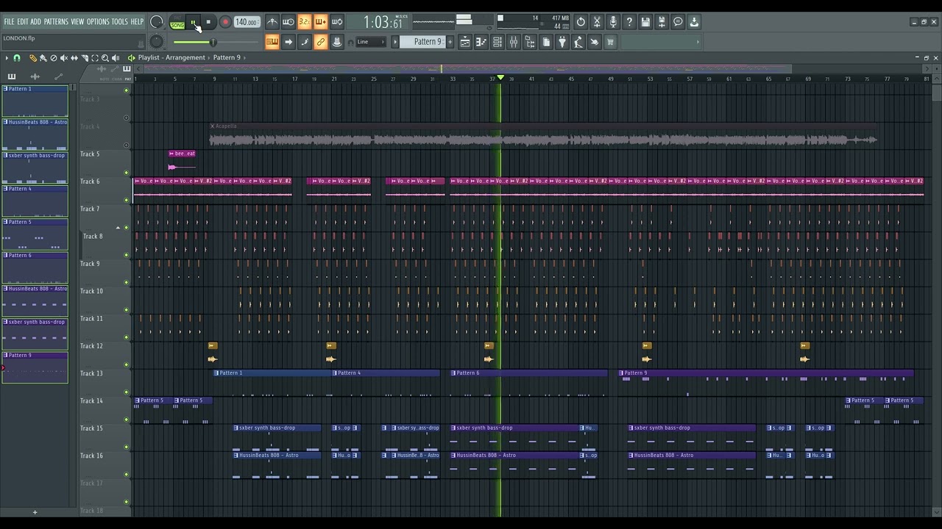Toggle the playlist magnet snap icon
The image size is (942, 529).
17,57
